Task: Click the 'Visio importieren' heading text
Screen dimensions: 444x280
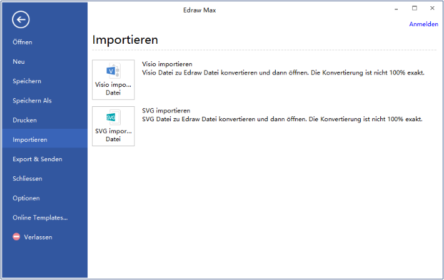Action: (x=167, y=64)
